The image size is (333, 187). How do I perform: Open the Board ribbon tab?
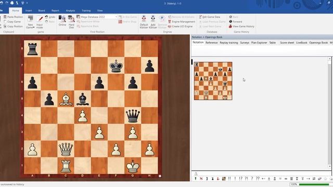(42, 10)
